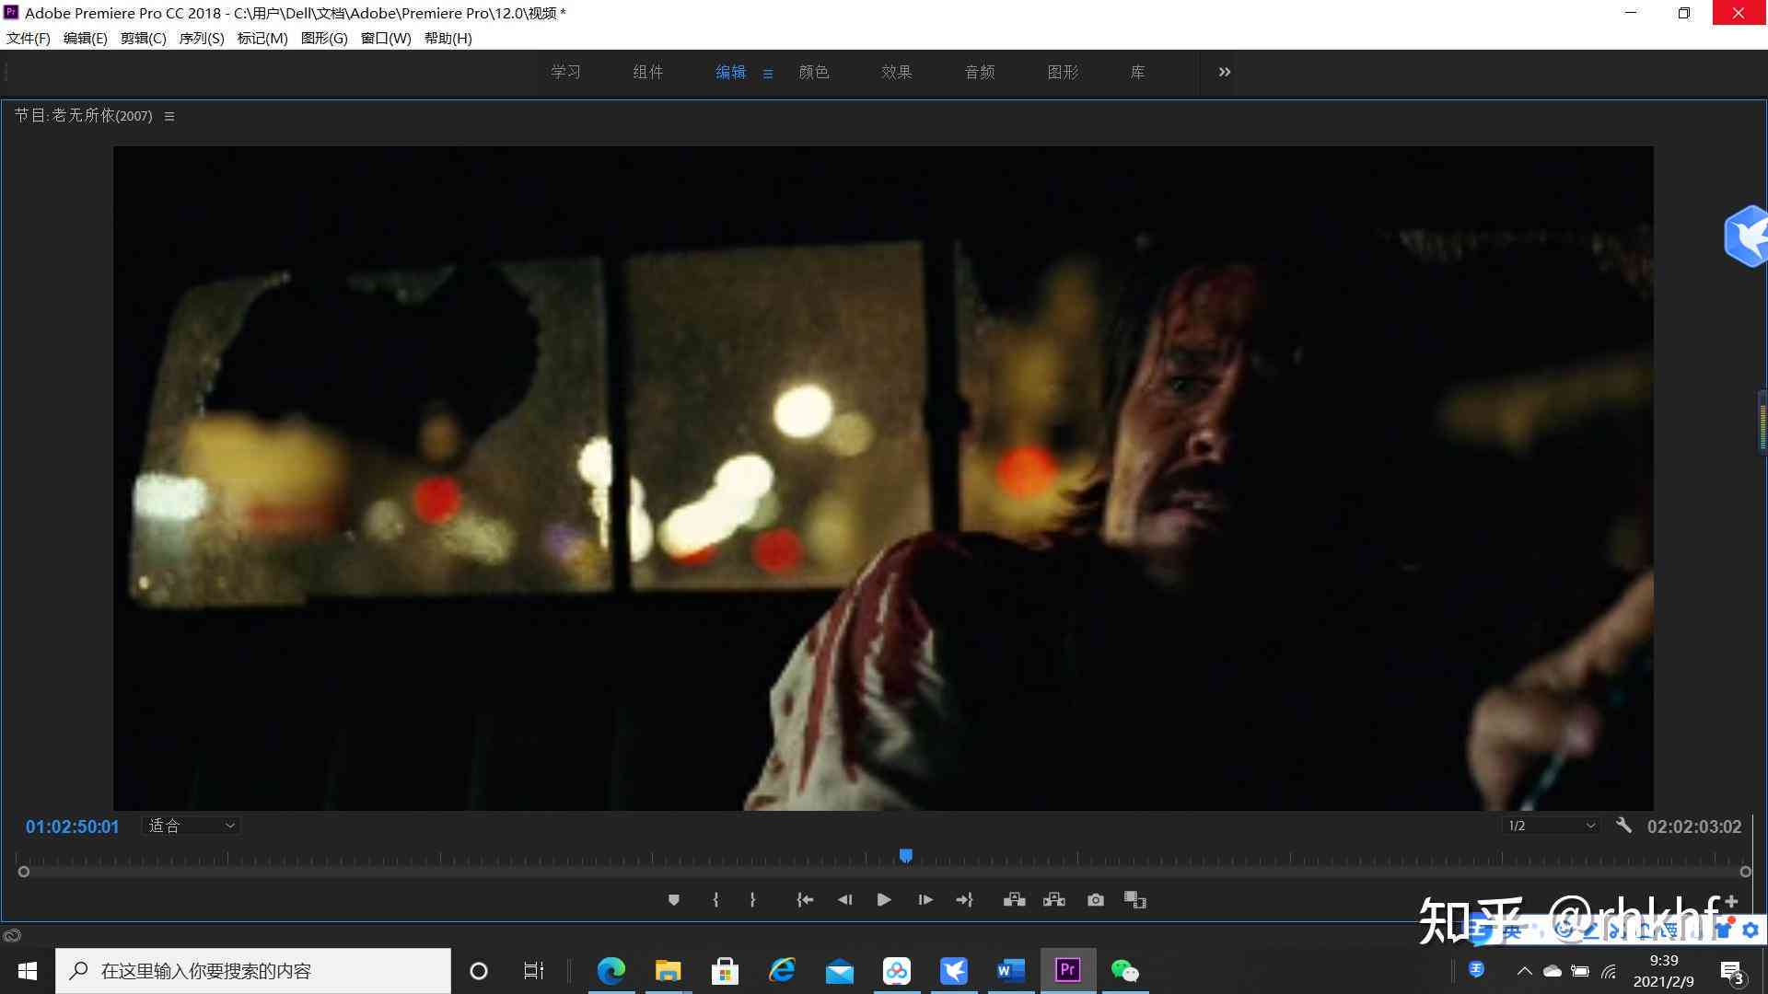
Task: Show hidden tray icons chevron
Action: (x=1524, y=971)
